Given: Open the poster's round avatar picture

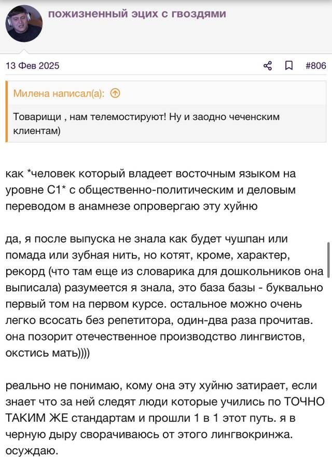Looking at the screenshot, I should 24,23.
